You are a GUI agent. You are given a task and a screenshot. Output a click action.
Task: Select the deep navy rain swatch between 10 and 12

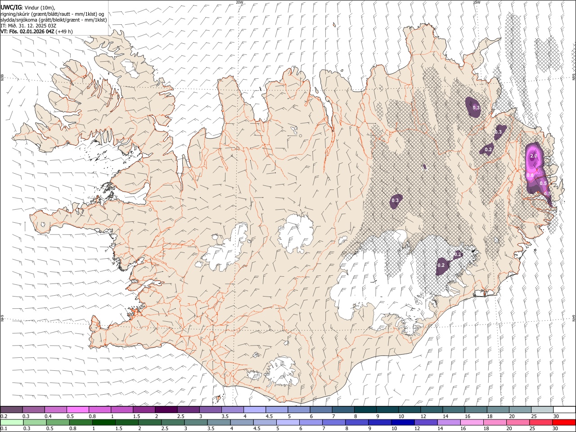pyautogui.click(x=403, y=423)
